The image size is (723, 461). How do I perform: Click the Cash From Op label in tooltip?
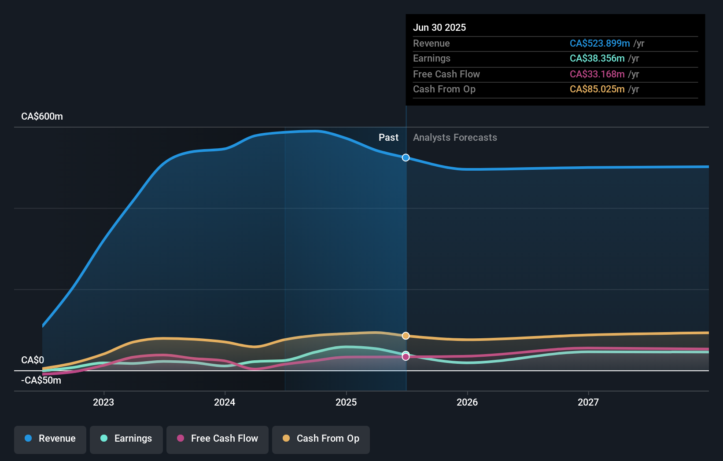click(x=444, y=89)
